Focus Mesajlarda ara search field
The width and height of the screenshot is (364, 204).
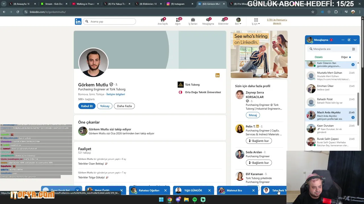(x=330, y=49)
